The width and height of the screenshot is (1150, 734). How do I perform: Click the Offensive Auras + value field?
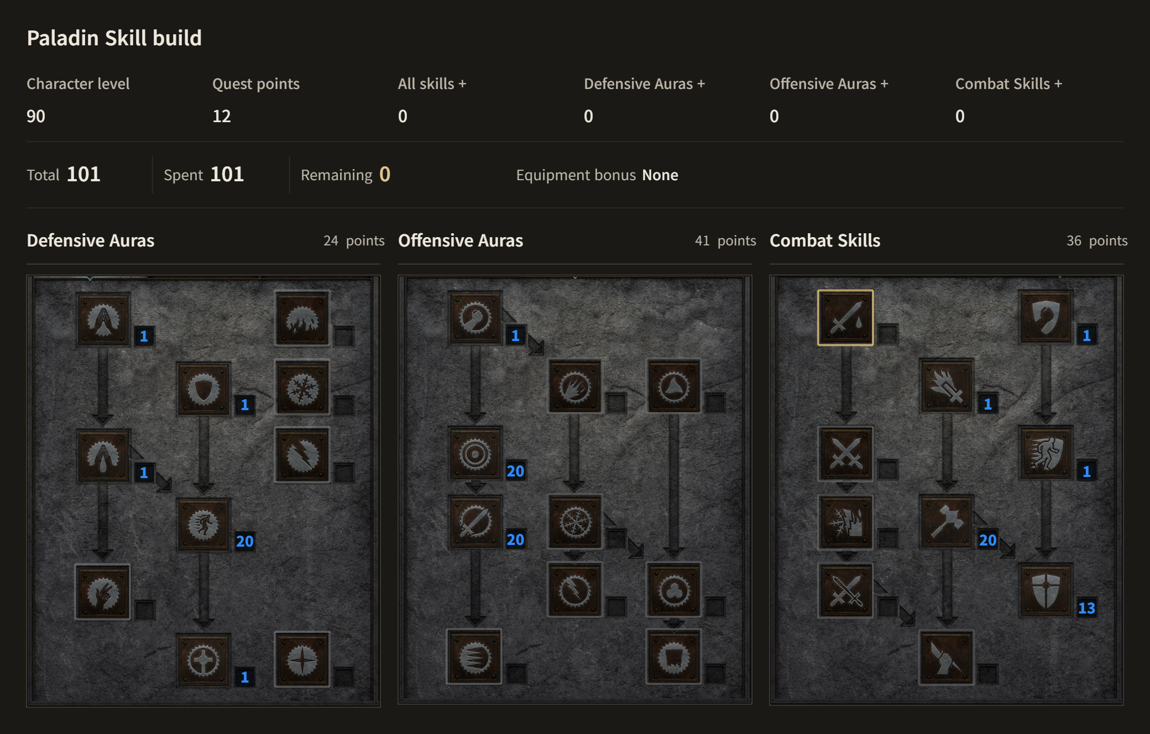click(775, 116)
